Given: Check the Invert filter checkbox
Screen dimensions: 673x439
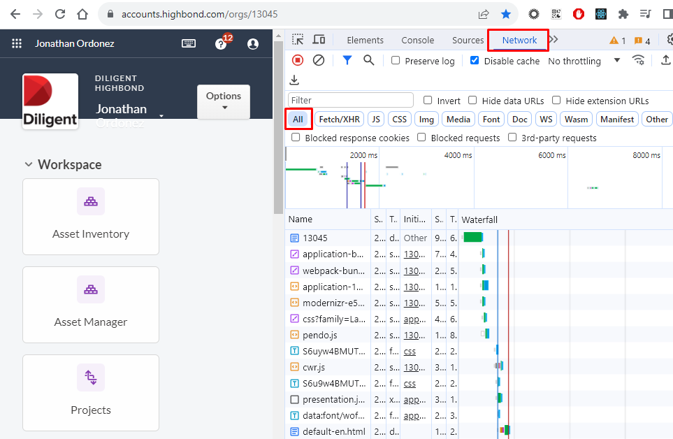Looking at the screenshot, I should 428,101.
